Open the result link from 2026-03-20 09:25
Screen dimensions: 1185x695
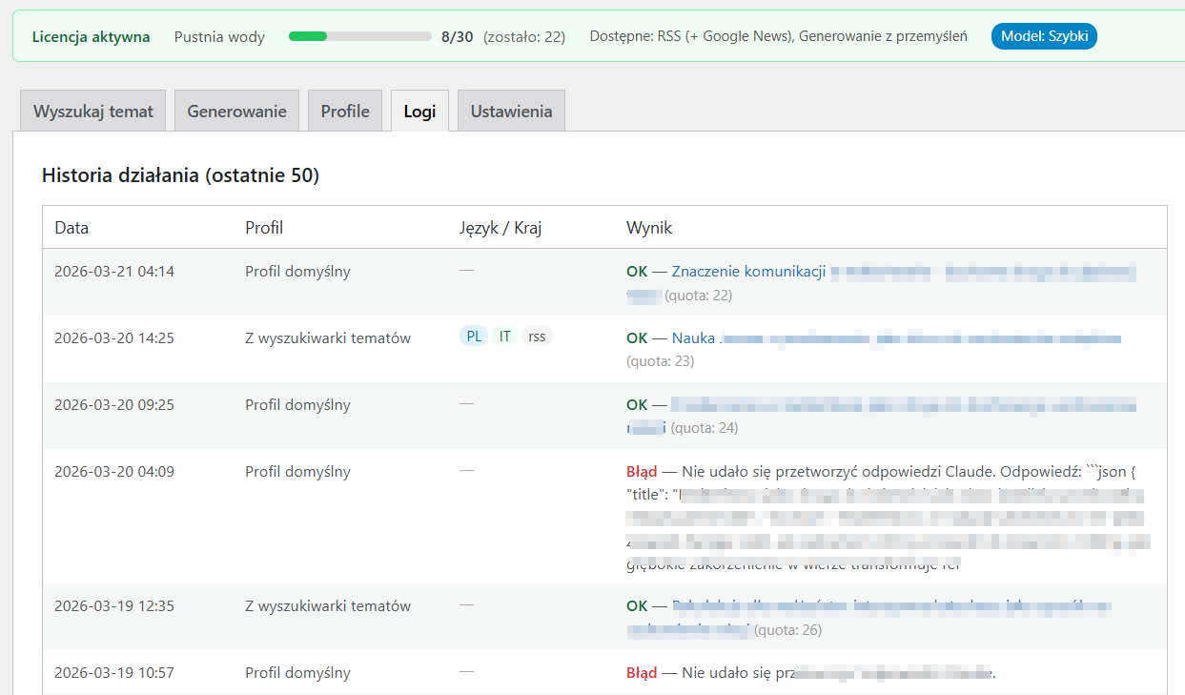click(x=902, y=405)
